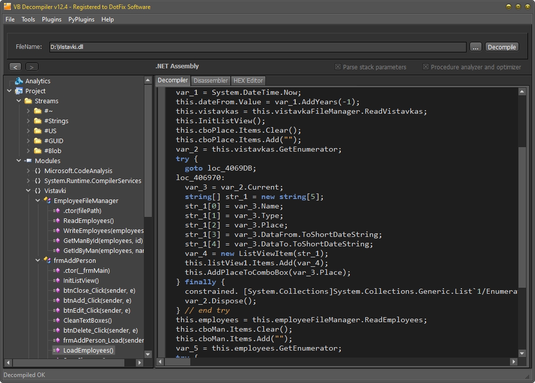The height and width of the screenshot is (383, 535).
Task: Select the #Blob folder icon
Action: pos(38,151)
